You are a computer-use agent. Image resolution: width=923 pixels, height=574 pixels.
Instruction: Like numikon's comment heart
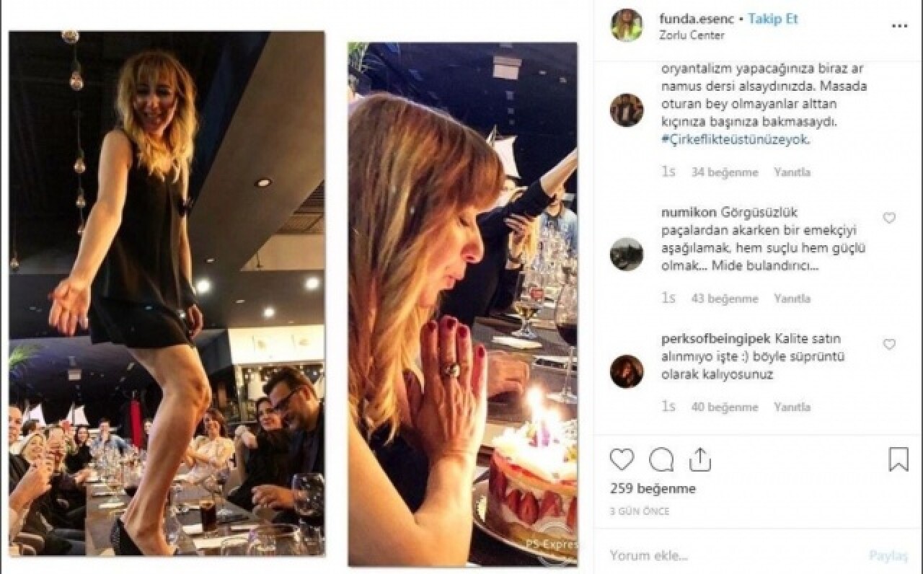pos(889,218)
